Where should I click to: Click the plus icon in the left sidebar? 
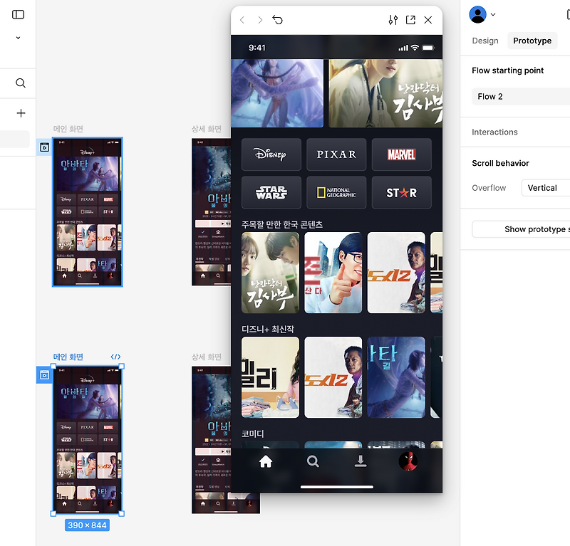[x=20, y=114]
